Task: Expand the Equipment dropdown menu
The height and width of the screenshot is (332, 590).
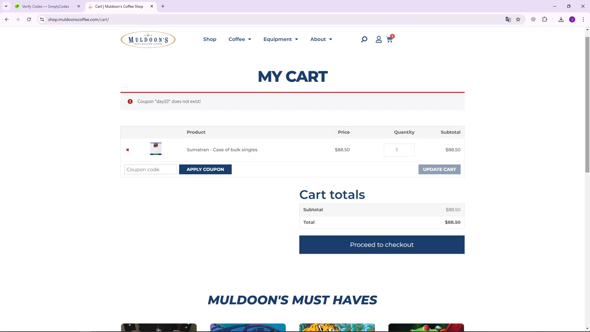Action: pyautogui.click(x=280, y=39)
